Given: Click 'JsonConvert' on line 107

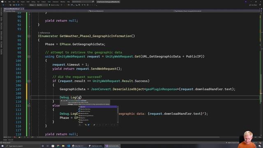Looking at the screenshot, I should pos(101,89).
